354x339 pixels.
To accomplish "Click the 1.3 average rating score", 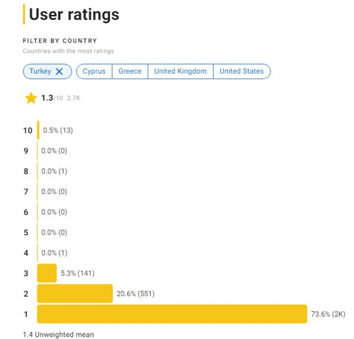I will click(47, 98).
